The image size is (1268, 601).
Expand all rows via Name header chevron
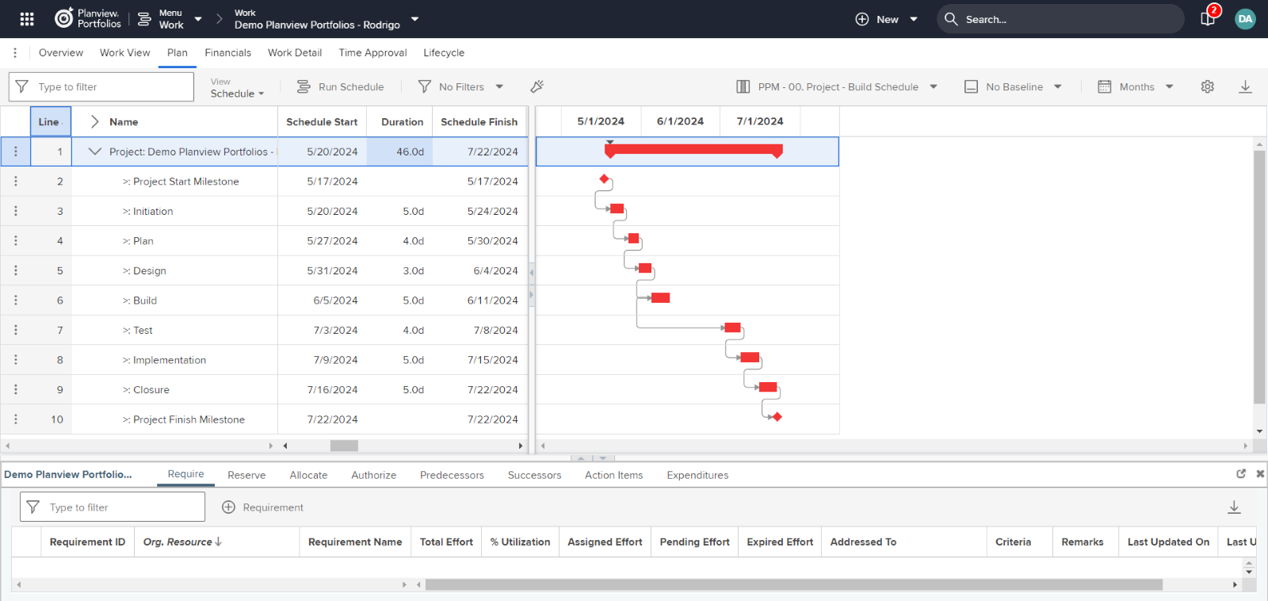coord(94,121)
